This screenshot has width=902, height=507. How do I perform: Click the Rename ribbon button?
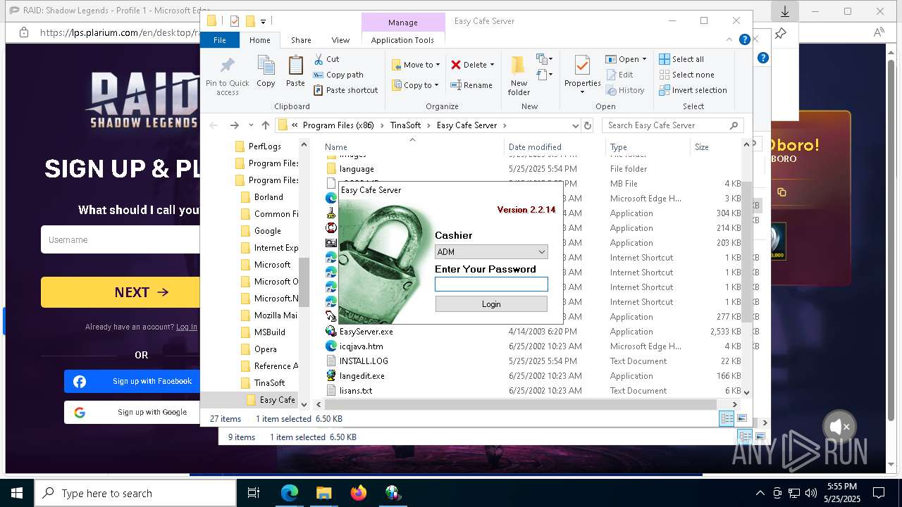[x=471, y=85]
